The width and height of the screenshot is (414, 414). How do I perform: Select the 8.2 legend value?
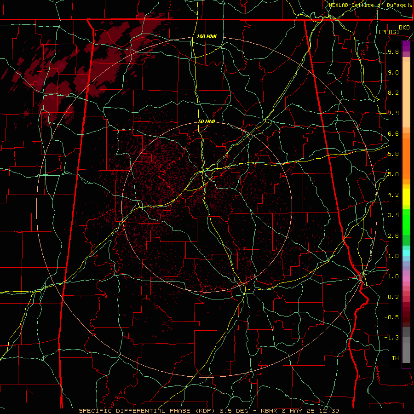(x=393, y=92)
